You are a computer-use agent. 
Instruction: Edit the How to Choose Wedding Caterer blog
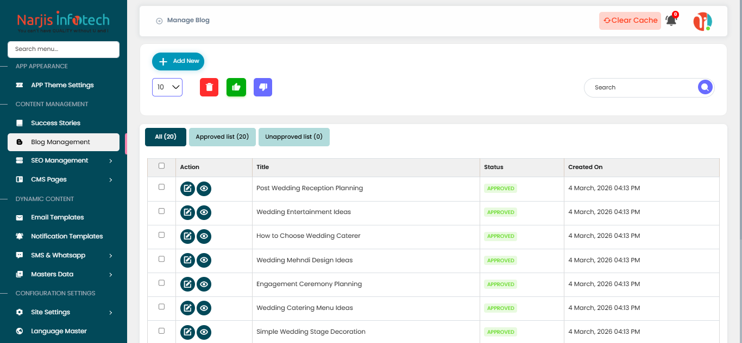click(x=188, y=236)
